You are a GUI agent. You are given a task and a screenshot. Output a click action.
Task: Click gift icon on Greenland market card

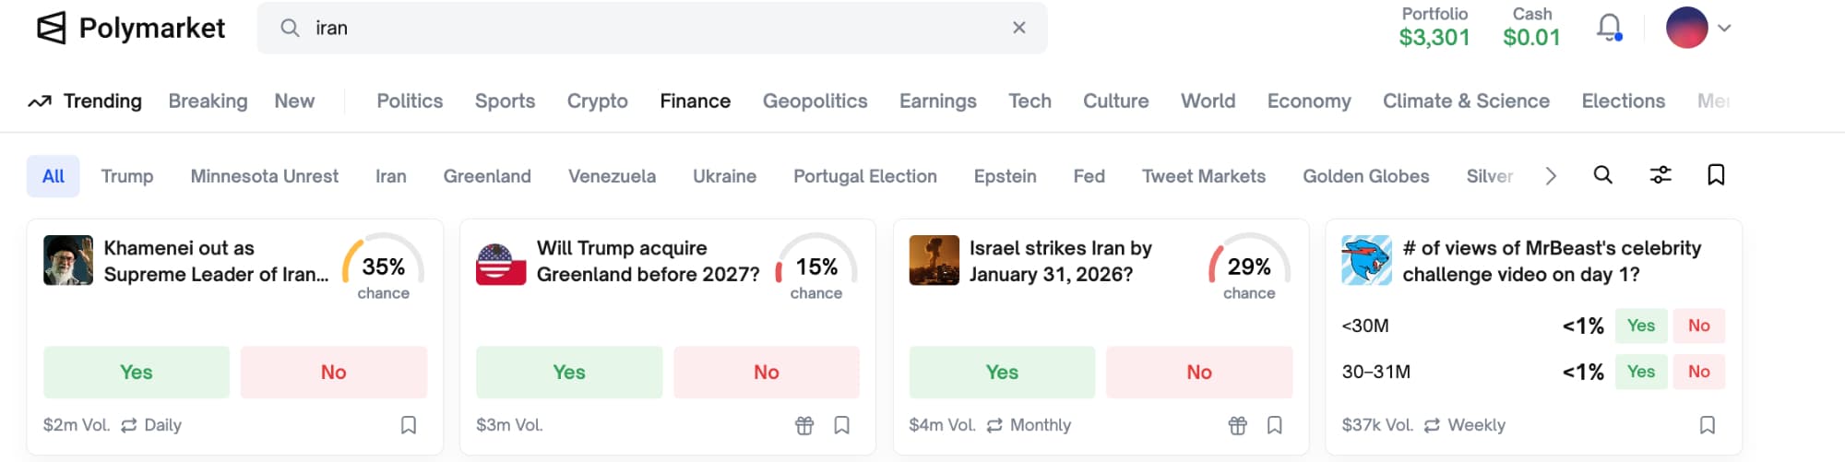[804, 425]
